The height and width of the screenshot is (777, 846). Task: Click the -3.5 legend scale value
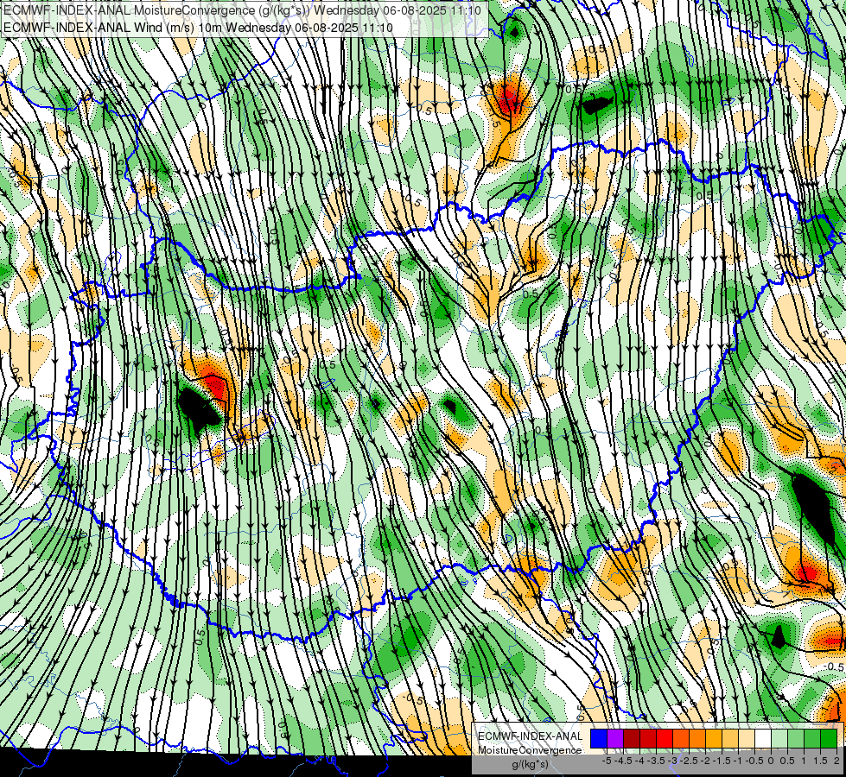pyautogui.click(x=656, y=761)
